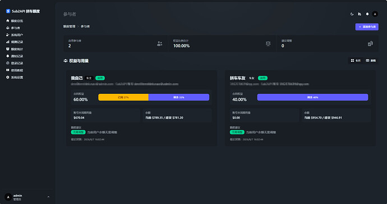This screenshot has width=387, height=204.
Task: Click the copy icon in suggestion stat card
Action: point(370,44)
